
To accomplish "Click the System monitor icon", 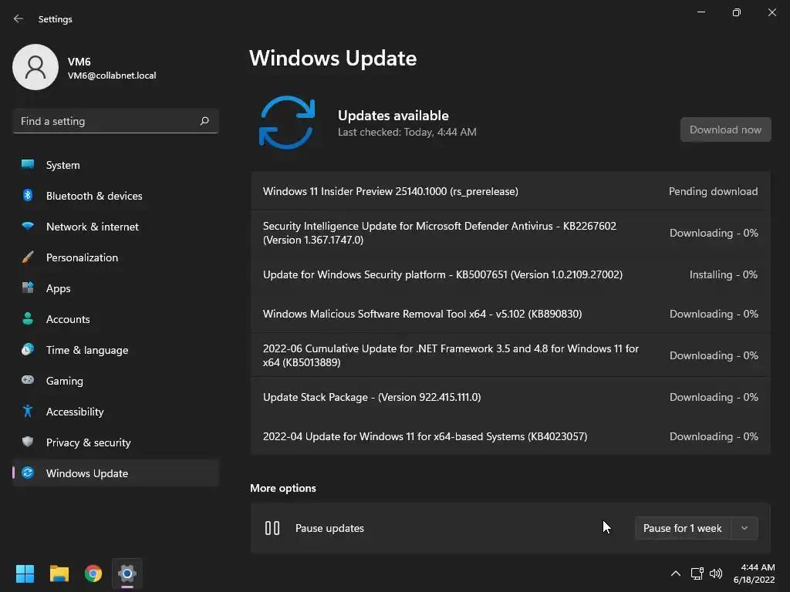I will click(x=28, y=165).
